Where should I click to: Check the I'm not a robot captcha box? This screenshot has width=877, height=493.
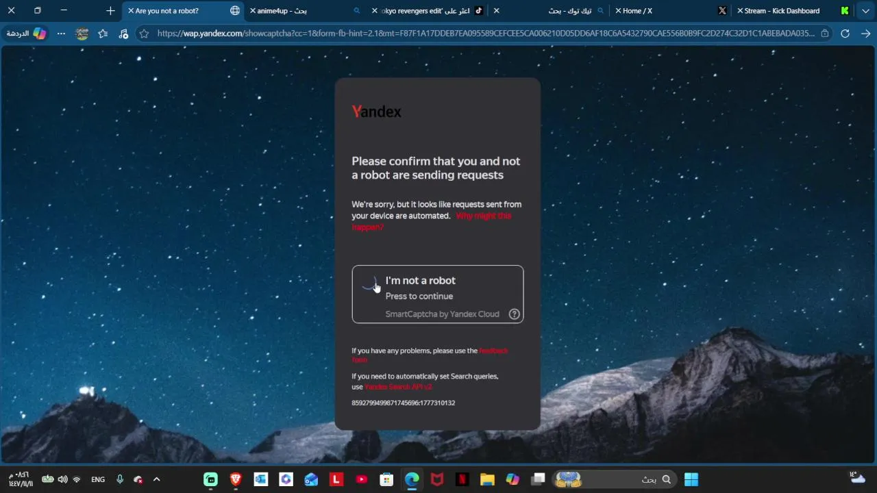tap(438, 294)
